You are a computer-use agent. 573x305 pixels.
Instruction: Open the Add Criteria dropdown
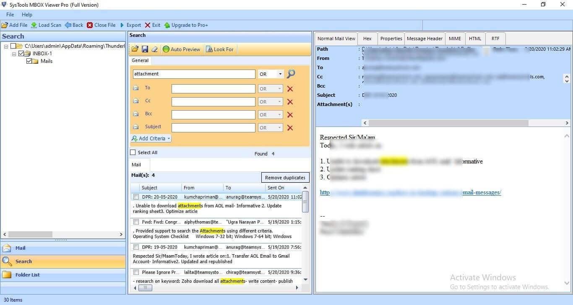[151, 138]
